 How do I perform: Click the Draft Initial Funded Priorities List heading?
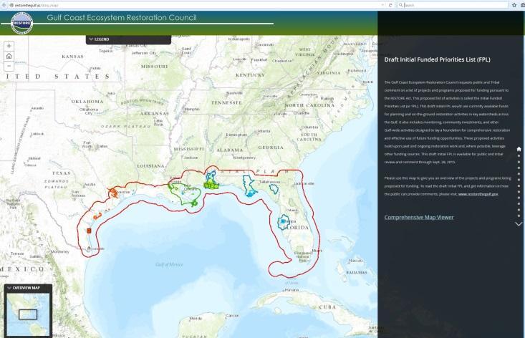pyautogui.click(x=437, y=59)
